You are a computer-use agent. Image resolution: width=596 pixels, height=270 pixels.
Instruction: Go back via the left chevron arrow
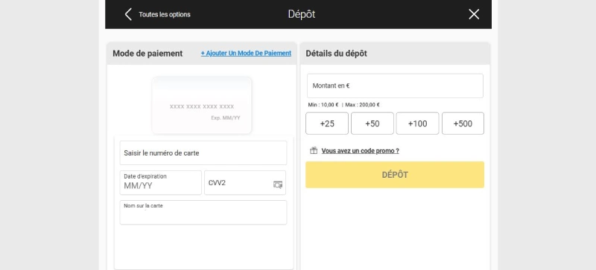pyautogui.click(x=128, y=14)
